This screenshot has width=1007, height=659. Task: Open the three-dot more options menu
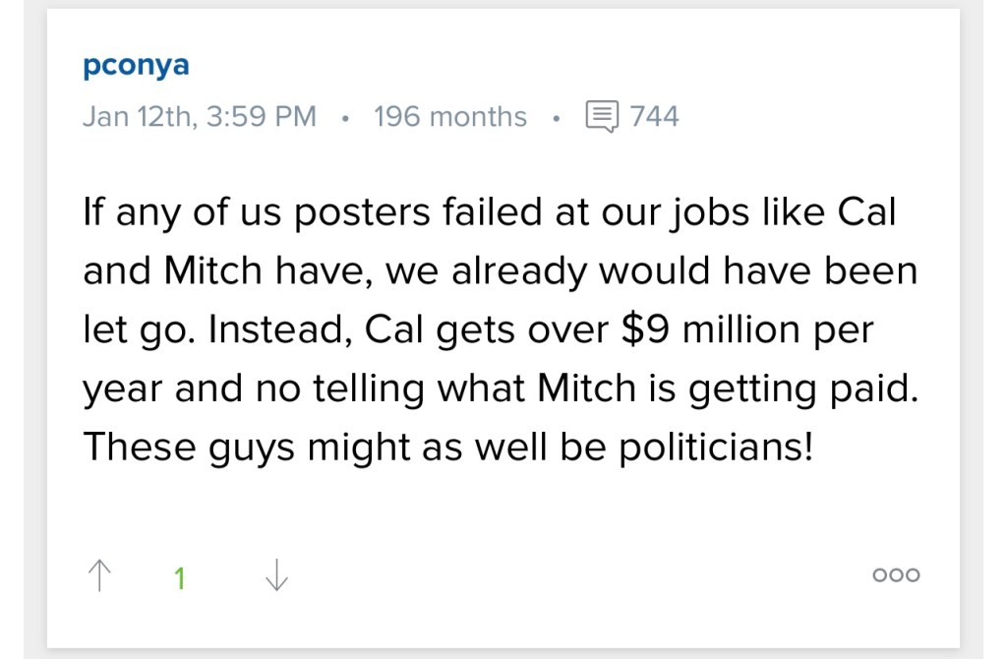pyautogui.click(x=896, y=575)
